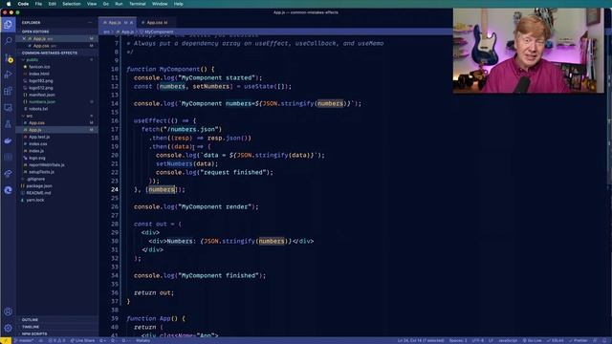Viewport: 612px width, 344px height.
Task: Collapse the COMMON-MISTAKES-EFFECTS folder section
Action: click(x=56, y=53)
